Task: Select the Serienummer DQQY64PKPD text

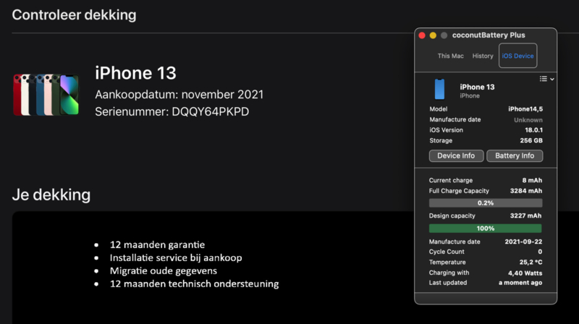Action: coord(172,112)
